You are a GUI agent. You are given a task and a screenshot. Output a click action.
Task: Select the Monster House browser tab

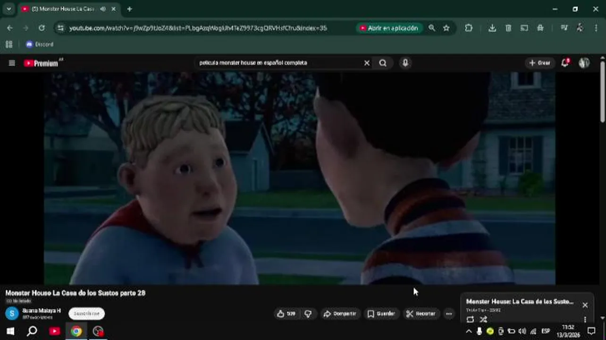[68, 9]
